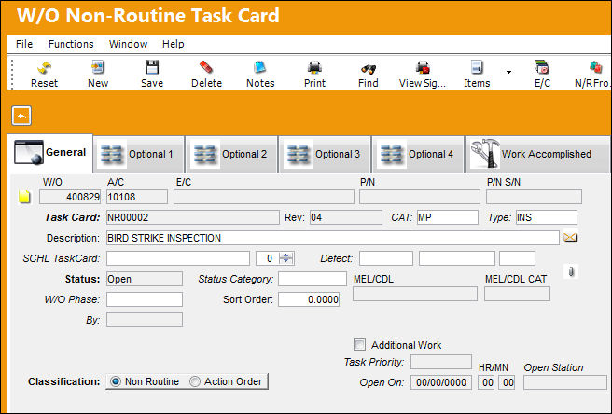Save the task card
This screenshot has height=414, width=612.
(x=152, y=74)
